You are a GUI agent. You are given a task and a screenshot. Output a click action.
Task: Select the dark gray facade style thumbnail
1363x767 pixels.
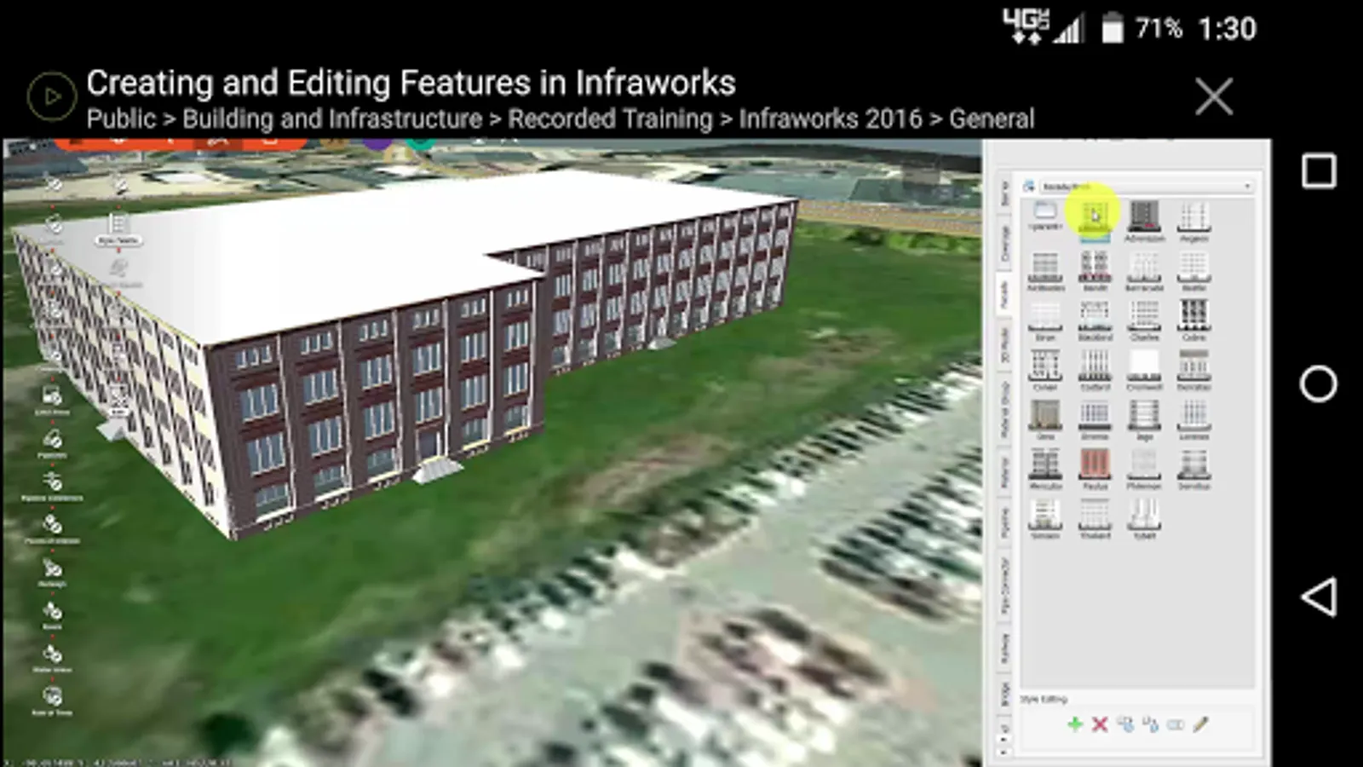[1144, 220]
